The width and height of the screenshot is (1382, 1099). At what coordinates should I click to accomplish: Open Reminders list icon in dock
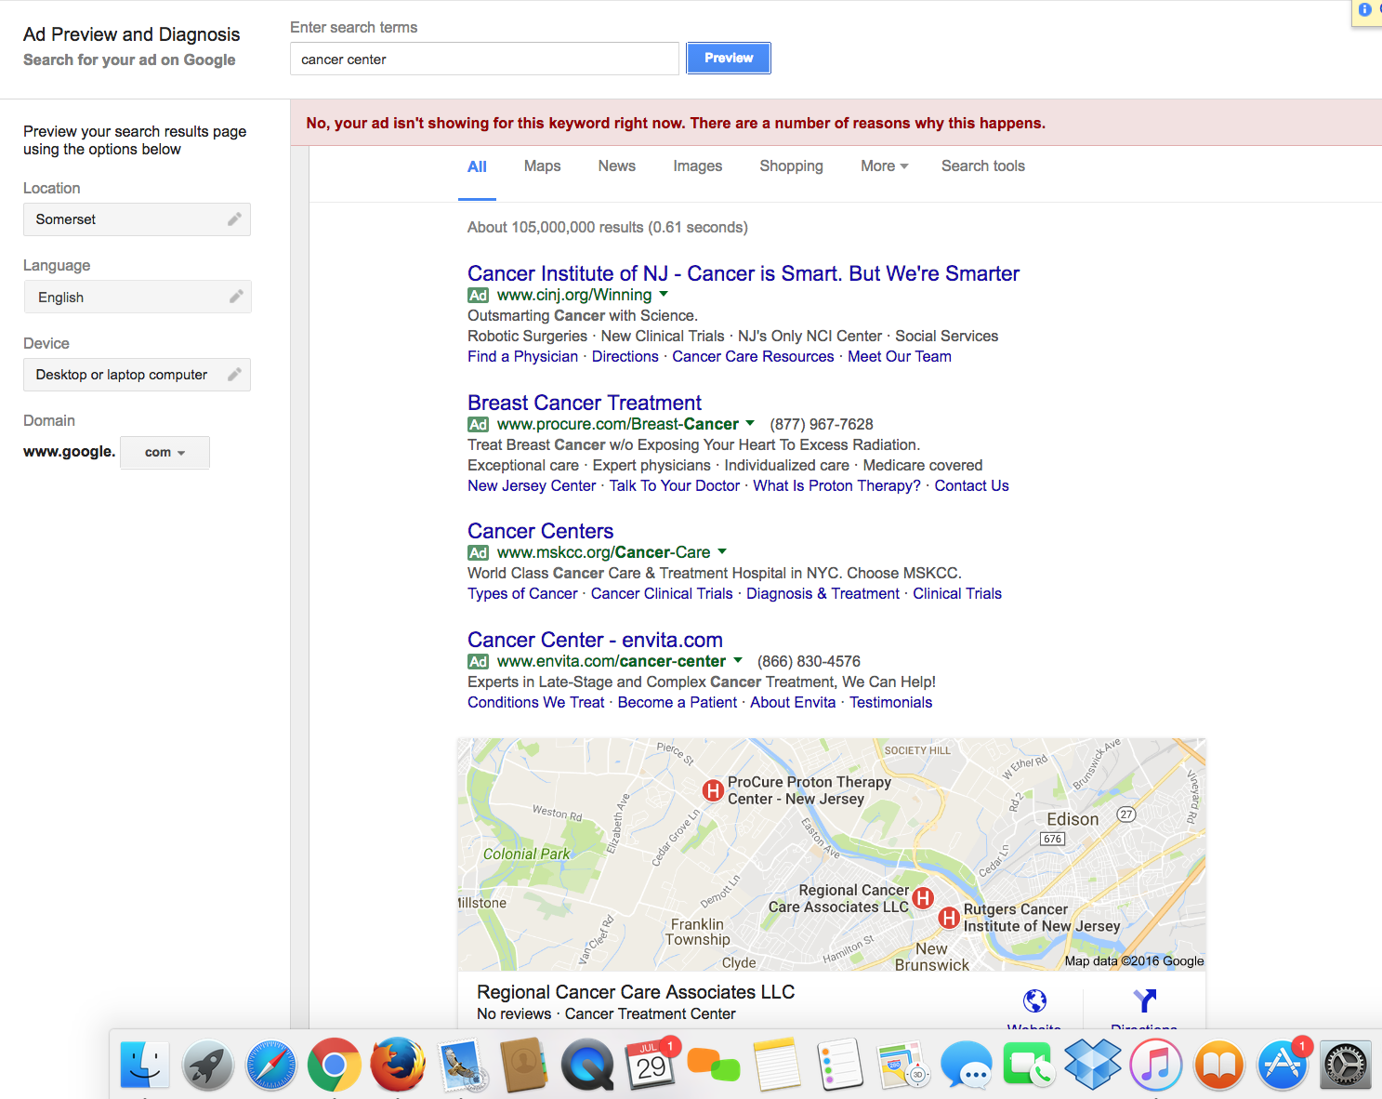pyautogui.click(x=840, y=1065)
